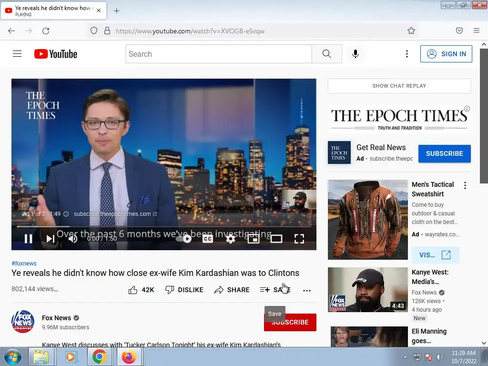Screen dimensions: 488x366
Task: Click the search magnifier button
Action: (x=327, y=54)
